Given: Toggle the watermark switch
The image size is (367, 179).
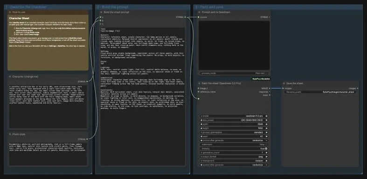Looking at the screenshot, I should point(234,144).
